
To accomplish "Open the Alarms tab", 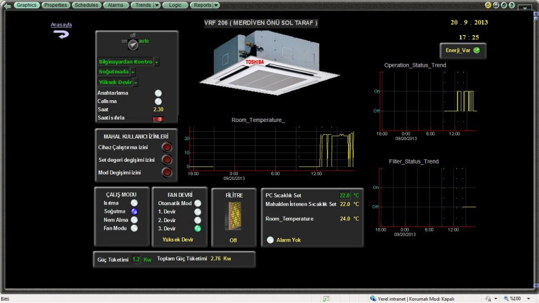I will [x=115, y=5].
